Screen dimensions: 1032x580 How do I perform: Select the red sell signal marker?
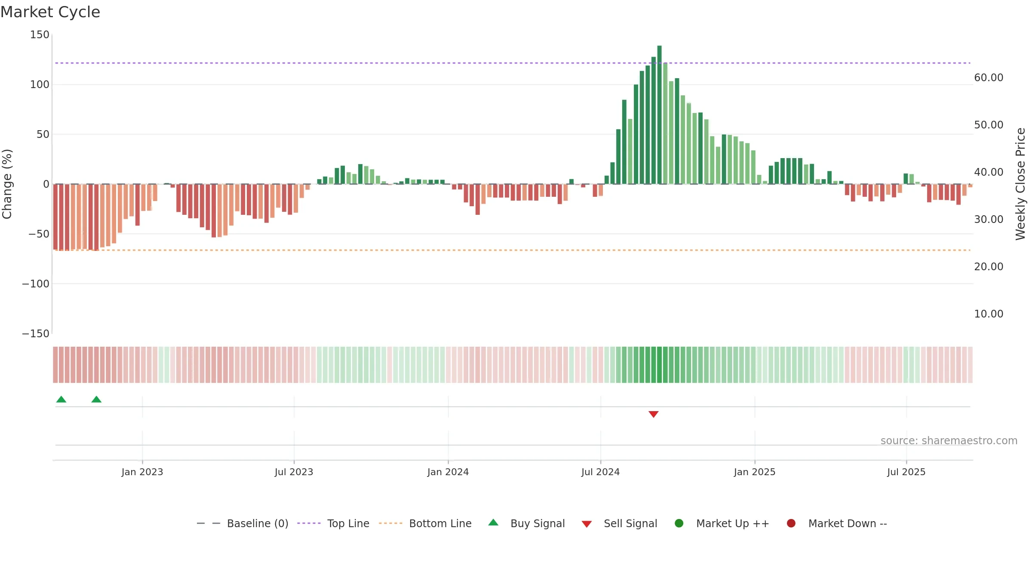point(654,414)
